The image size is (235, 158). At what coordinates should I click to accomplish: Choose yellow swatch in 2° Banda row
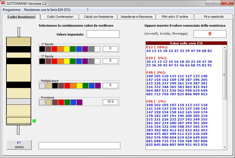[67, 61]
